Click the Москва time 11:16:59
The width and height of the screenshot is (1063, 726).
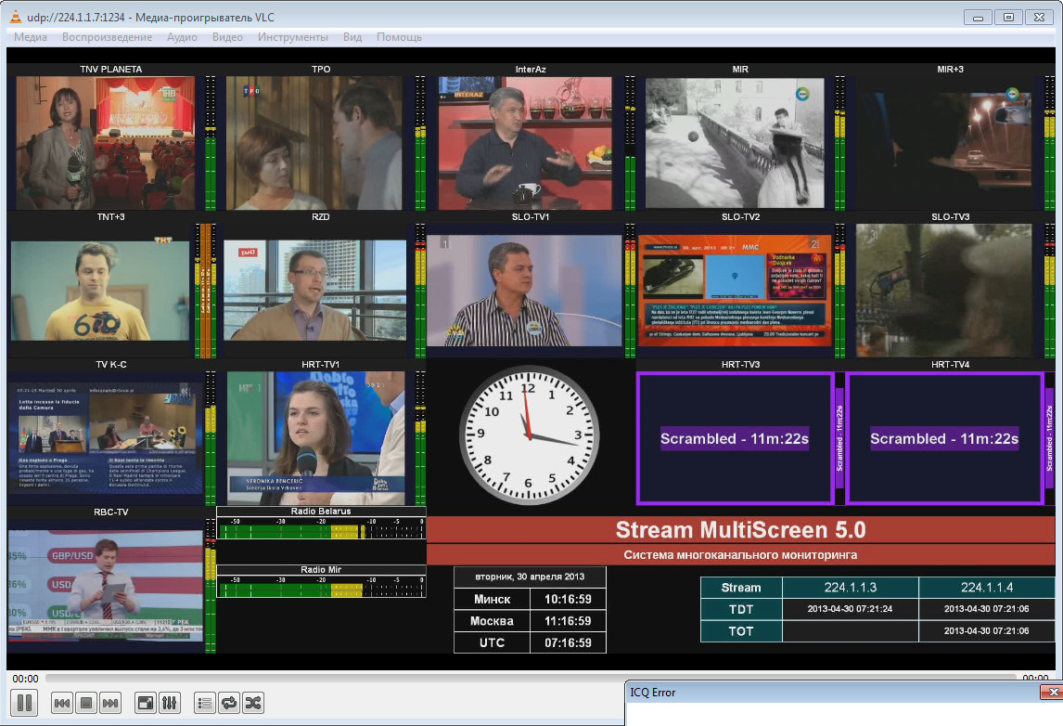[568, 621]
